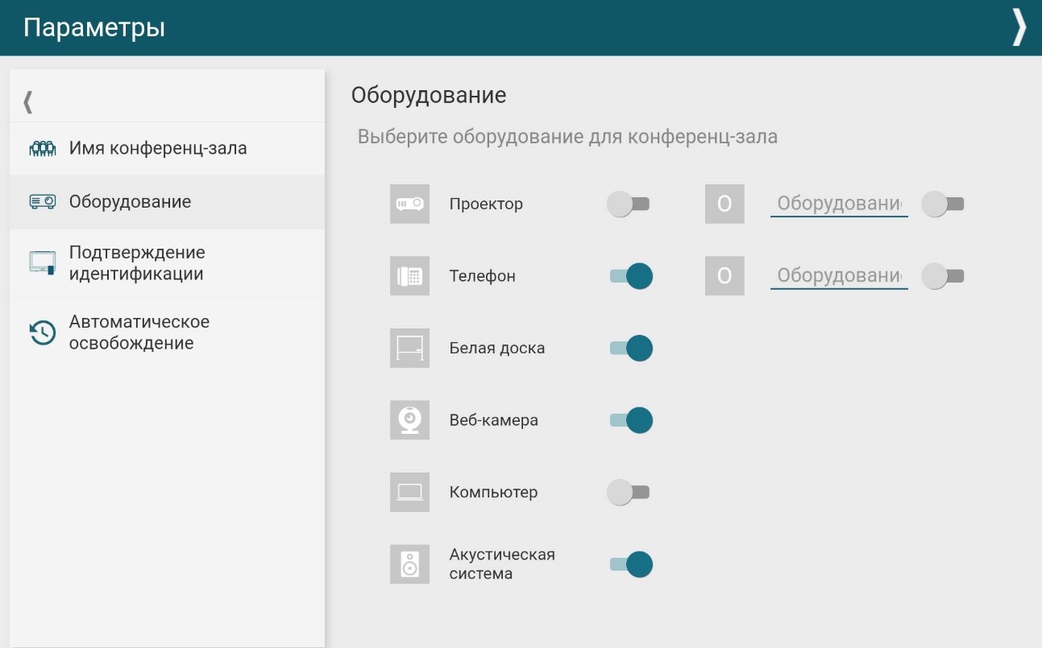Screen dimensions: 1042x648
Task: Click the Телефон label
Action: pyautogui.click(x=482, y=276)
